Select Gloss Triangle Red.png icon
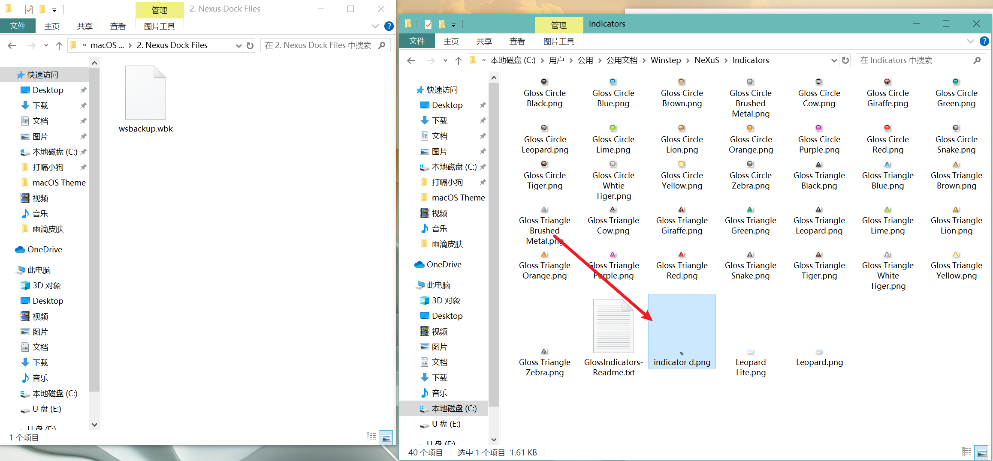The width and height of the screenshot is (993, 461). pos(681,254)
